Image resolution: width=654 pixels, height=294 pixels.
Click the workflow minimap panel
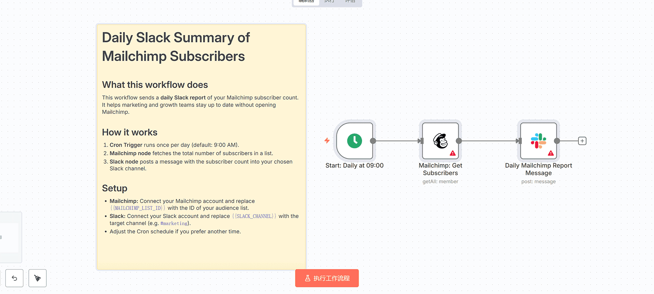10,237
